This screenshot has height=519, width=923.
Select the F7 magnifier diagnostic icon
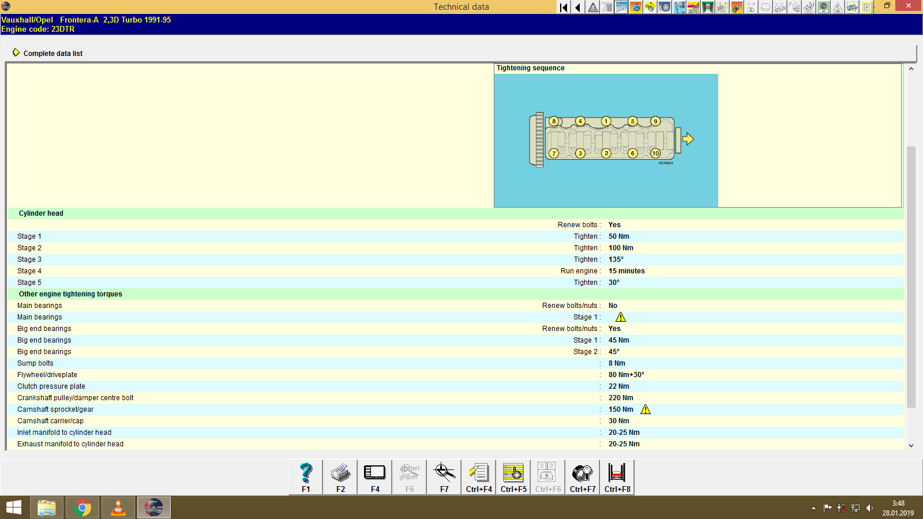pos(444,477)
